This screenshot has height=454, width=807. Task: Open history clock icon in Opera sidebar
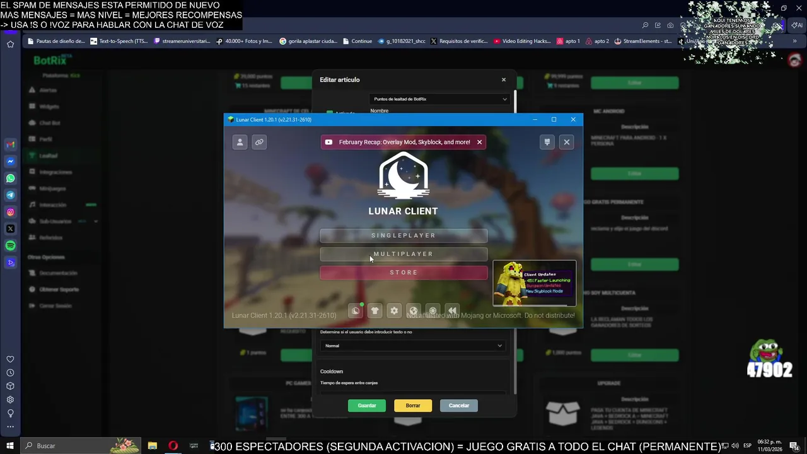pyautogui.click(x=10, y=373)
